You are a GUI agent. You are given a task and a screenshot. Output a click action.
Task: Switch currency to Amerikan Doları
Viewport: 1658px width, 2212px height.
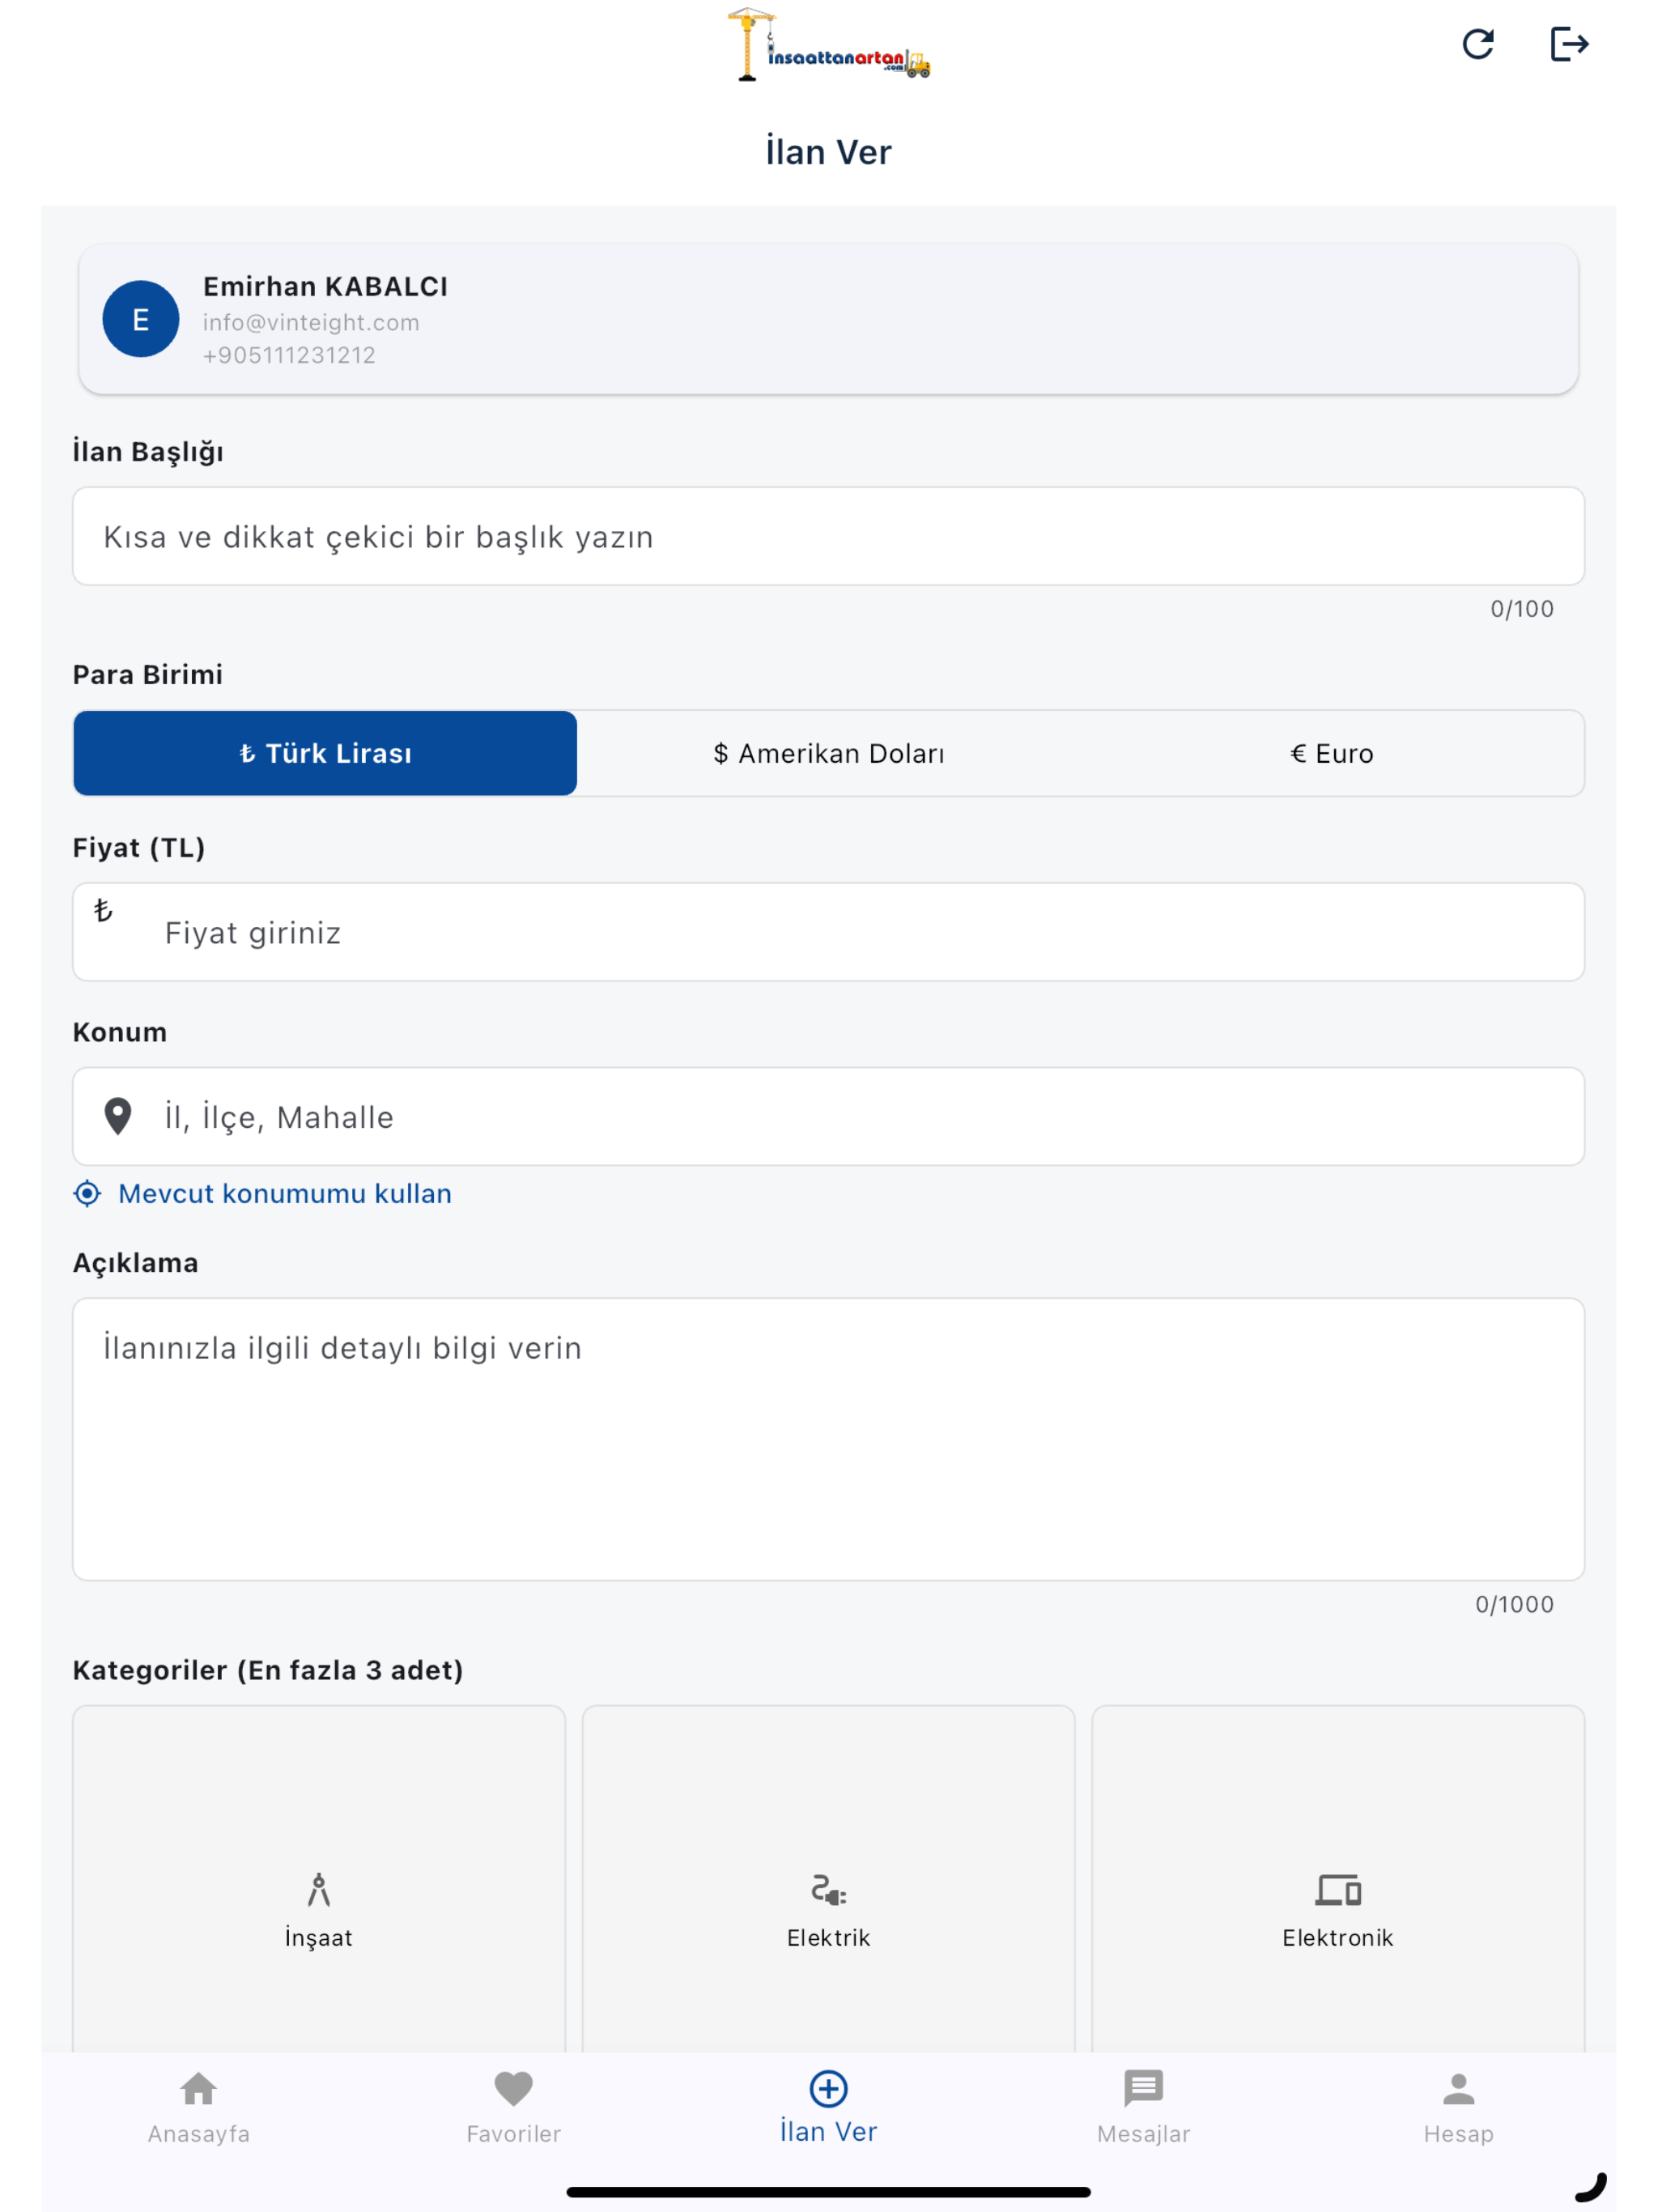pos(829,753)
